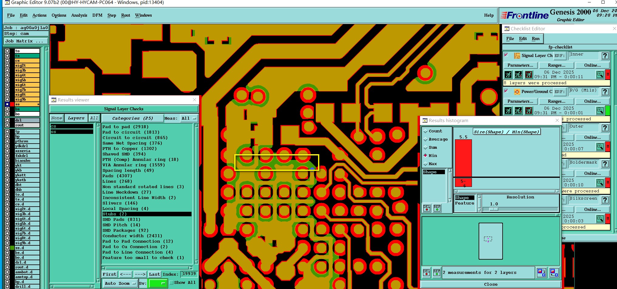Image resolution: width=617 pixels, height=289 pixels.
Task: Toggle visibility of layer drl
Action: [x=7, y=120]
